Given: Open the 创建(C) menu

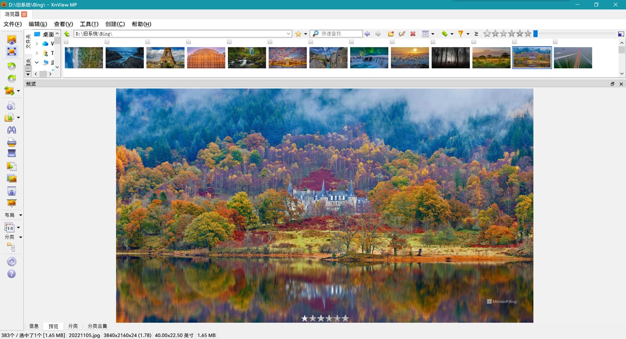Looking at the screenshot, I should [x=115, y=24].
